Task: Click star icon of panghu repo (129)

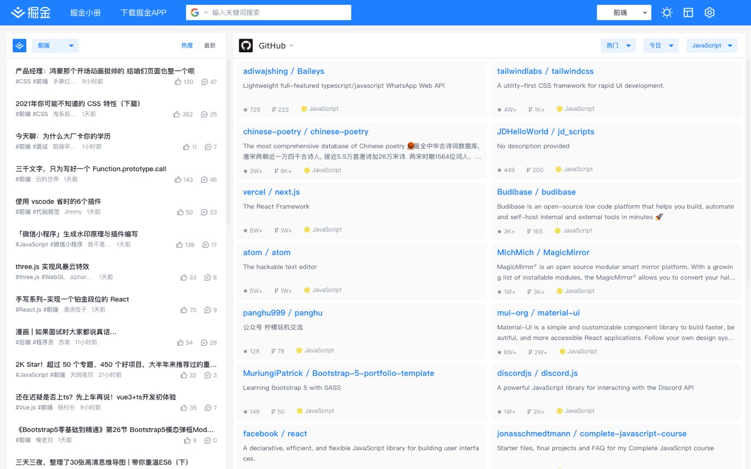Action: click(245, 351)
